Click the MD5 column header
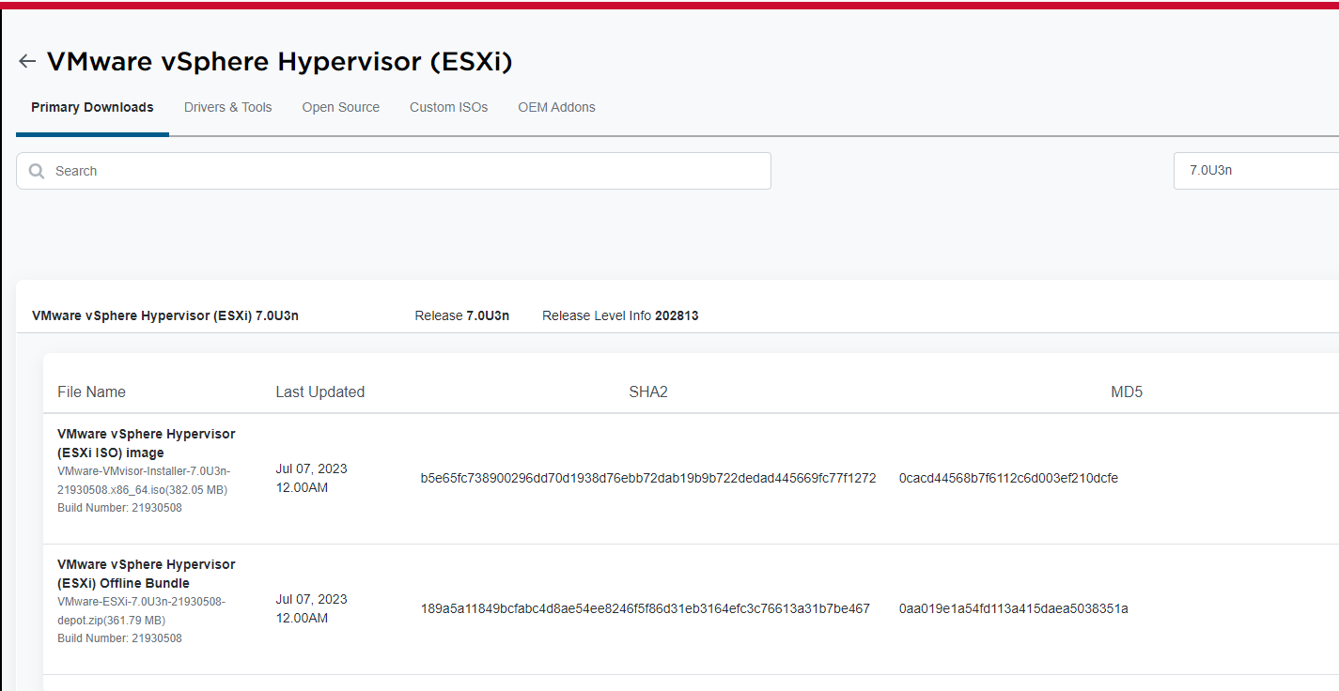This screenshot has width=1339, height=691. click(x=1127, y=392)
